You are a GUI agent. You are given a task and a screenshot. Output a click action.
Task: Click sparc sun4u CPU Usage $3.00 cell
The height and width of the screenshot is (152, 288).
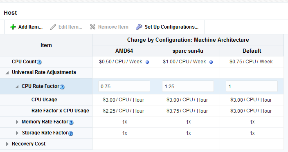[x=187, y=100]
